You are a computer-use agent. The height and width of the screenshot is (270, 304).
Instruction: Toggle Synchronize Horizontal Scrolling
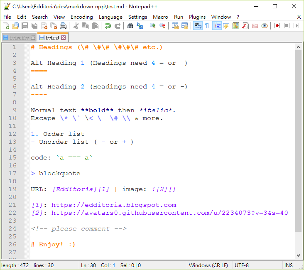point(185,26)
